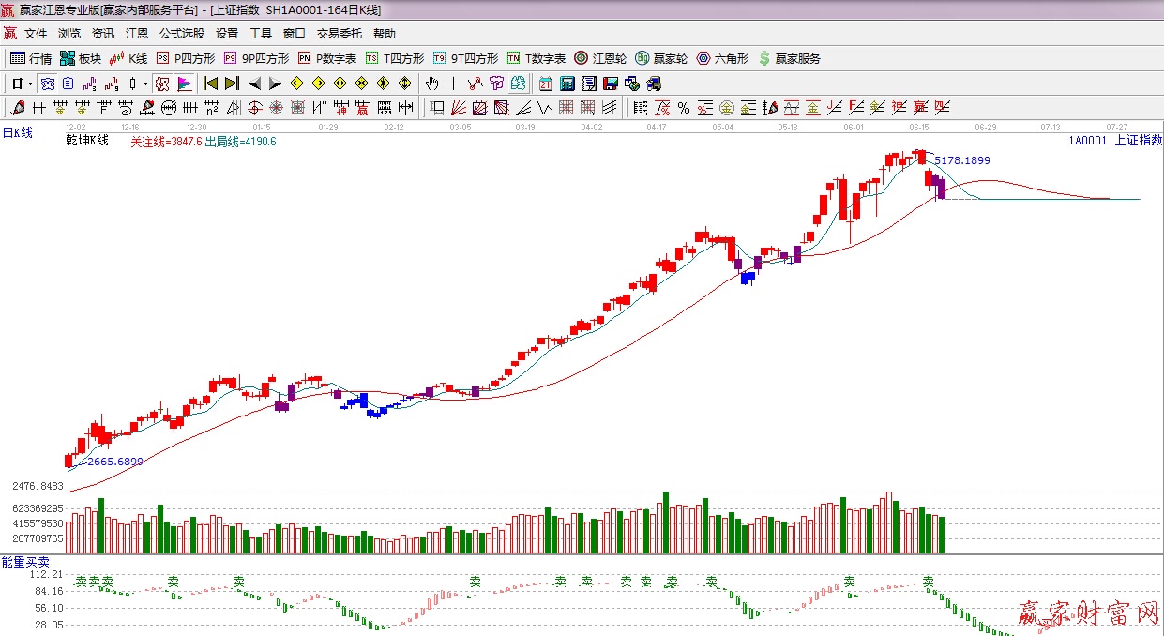Click the 06-15 date axis marker
This screenshot has width=1164, height=636.
[919, 127]
